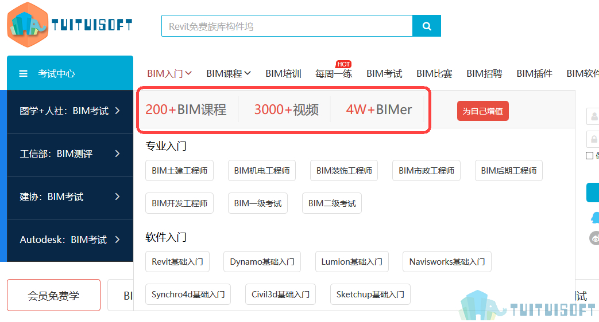Open Synchro4d基础入门 link
The image size is (599, 322).
pos(188,294)
